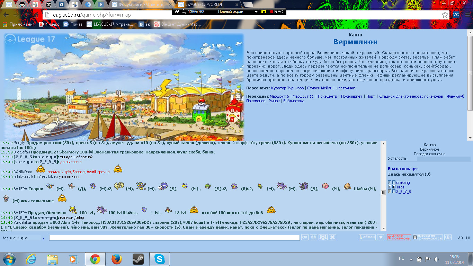Go to the 'Рынок' location
Viewport: 473px width, 266px height.
274,101
